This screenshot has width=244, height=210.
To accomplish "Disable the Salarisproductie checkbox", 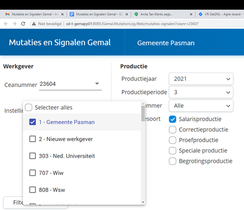I will pyautogui.click(x=173, y=119).
